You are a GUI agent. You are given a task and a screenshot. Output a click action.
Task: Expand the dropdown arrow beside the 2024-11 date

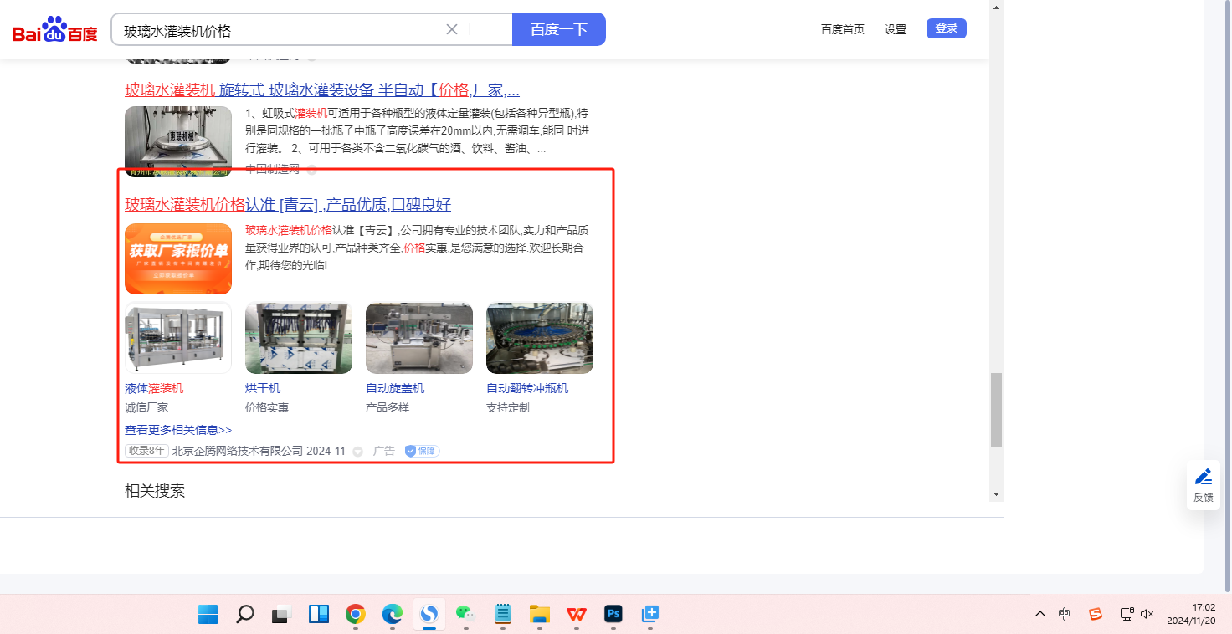pyautogui.click(x=357, y=452)
